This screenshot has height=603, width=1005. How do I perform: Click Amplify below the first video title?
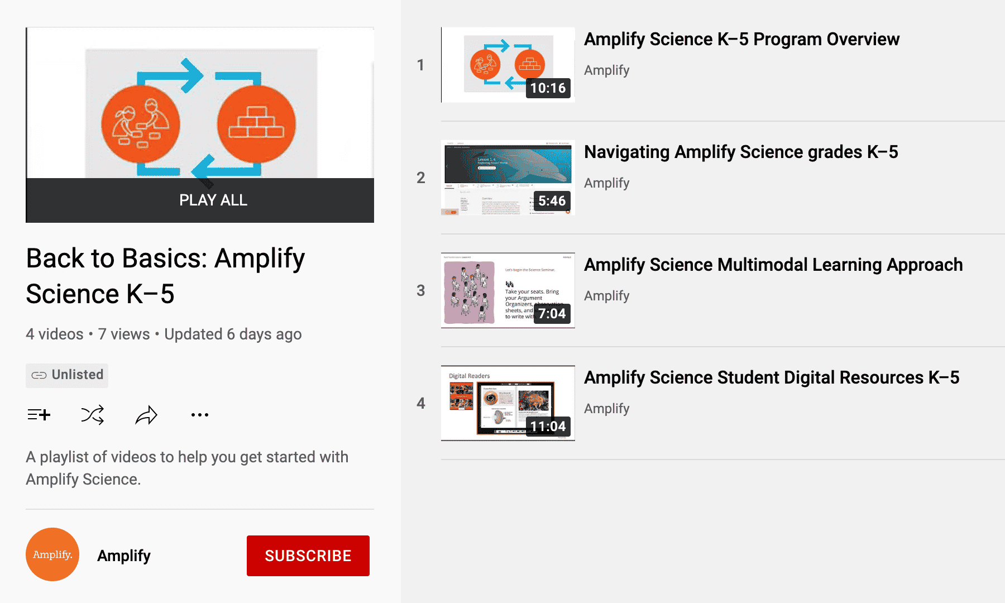click(606, 70)
